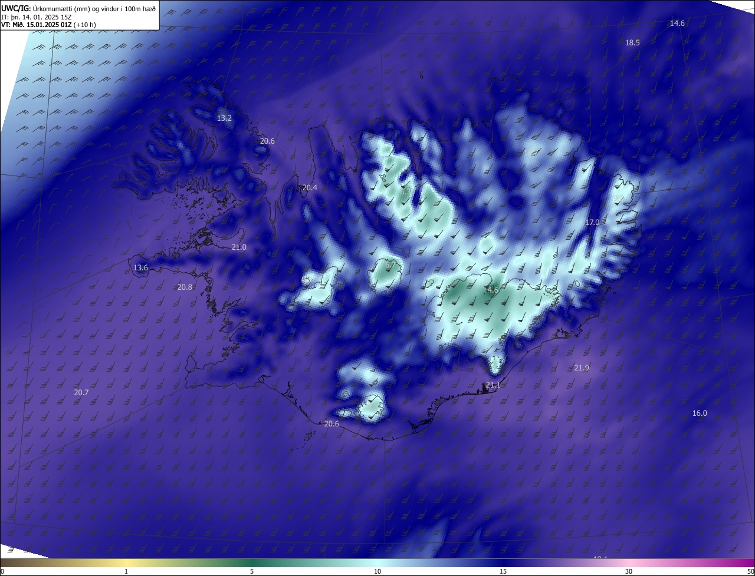Viewport: 755px width, 576px height.
Task: Click the 20.7 value on the map
Action: pos(81,393)
